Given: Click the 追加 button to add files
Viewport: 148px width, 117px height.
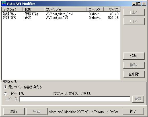Looking at the screenshot, I should tap(134, 56).
